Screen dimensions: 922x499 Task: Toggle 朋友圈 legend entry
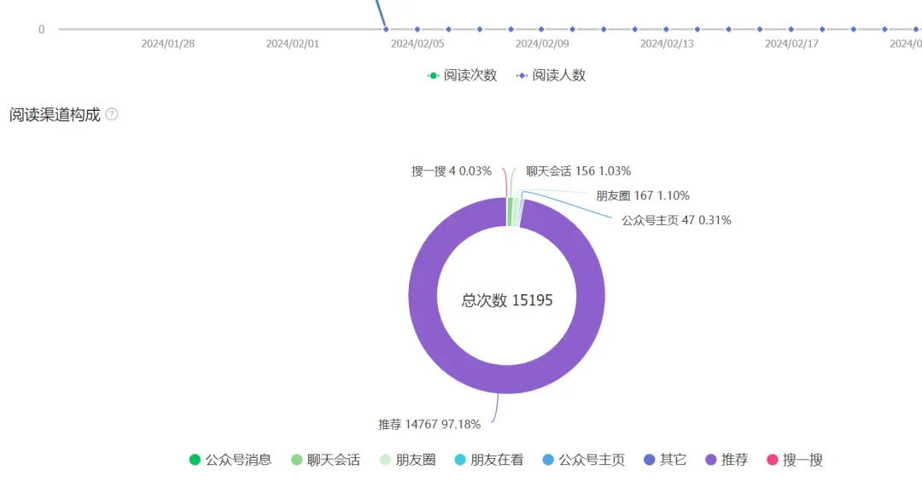click(x=408, y=460)
